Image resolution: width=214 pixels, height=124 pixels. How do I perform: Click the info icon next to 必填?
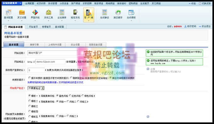click(148, 69)
